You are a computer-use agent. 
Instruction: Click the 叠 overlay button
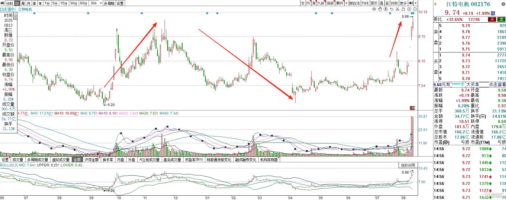pos(381,3)
